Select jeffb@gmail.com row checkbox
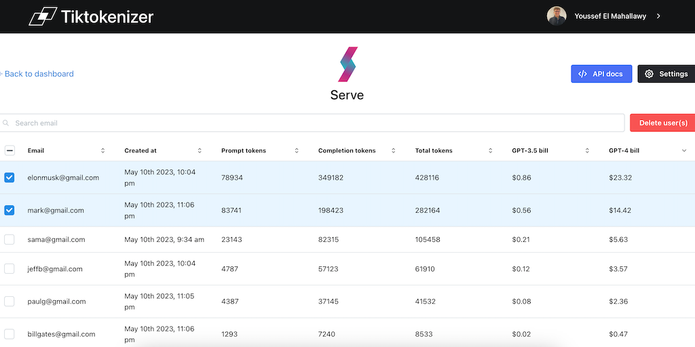 (10, 268)
